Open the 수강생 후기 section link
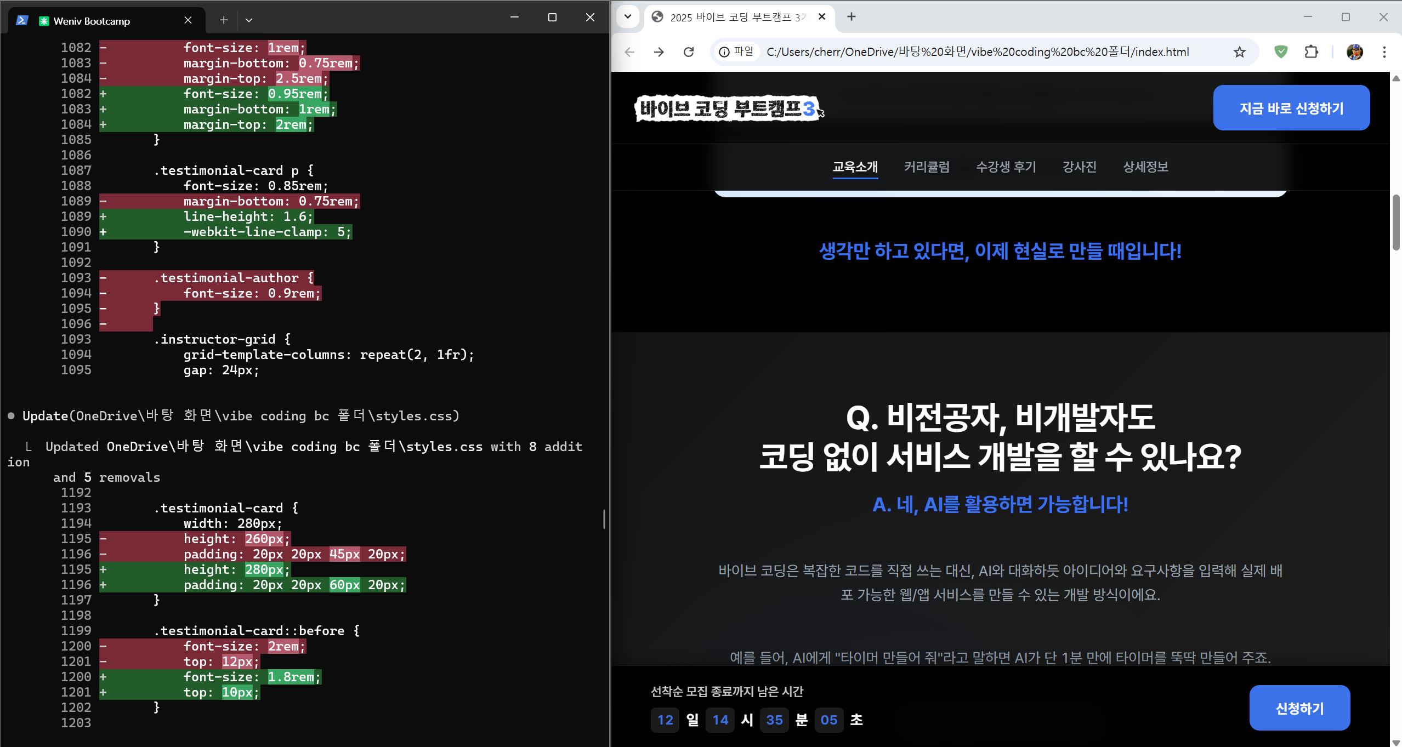The height and width of the screenshot is (747, 1402). [x=1006, y=167]
